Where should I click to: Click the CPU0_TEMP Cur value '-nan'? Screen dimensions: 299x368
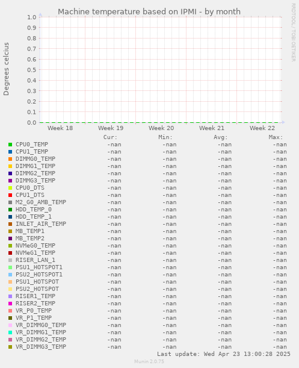[x=114, y=145]
